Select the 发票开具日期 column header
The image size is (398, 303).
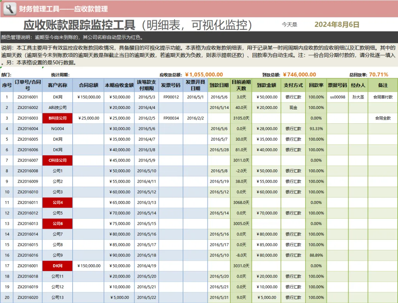click(195, 85)
